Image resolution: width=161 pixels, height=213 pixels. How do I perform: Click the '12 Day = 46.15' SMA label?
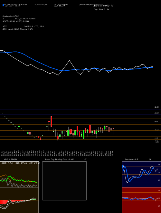[12, 6]
